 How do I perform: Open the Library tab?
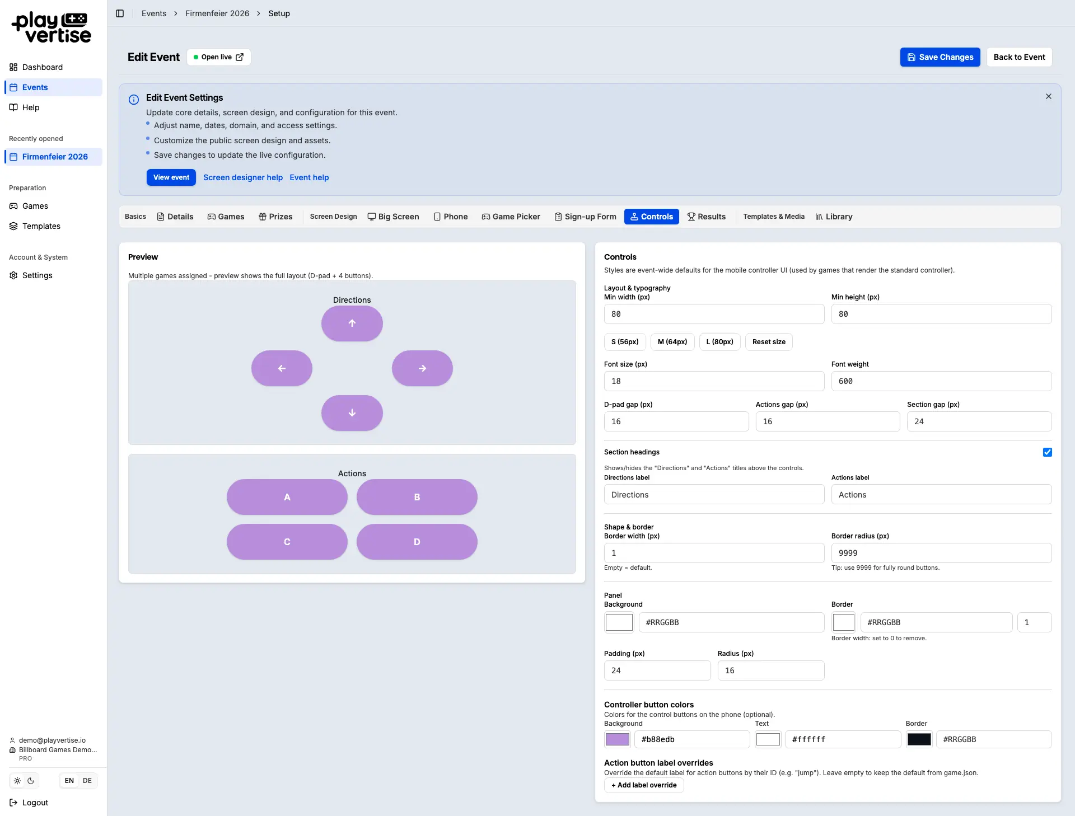(834, 217)
